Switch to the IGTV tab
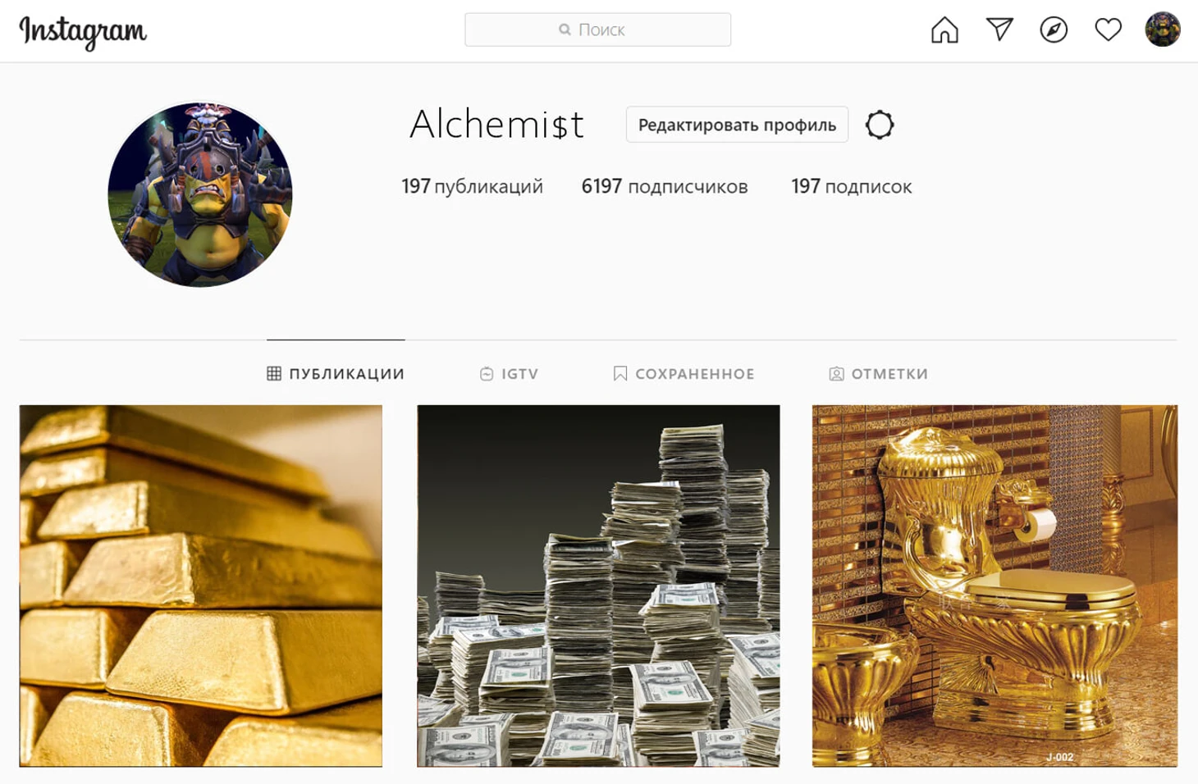Image resolution: width=1198 pixels, height=784 pixels. coord(509,374)
